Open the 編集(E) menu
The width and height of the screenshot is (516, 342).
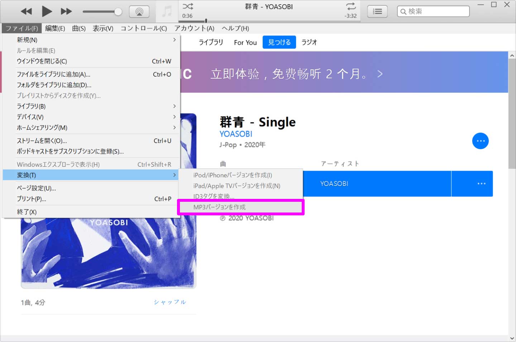pos(55,28)
